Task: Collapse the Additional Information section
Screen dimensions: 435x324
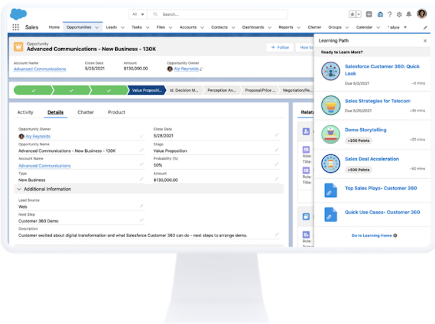Action: [x=19, y=189]
